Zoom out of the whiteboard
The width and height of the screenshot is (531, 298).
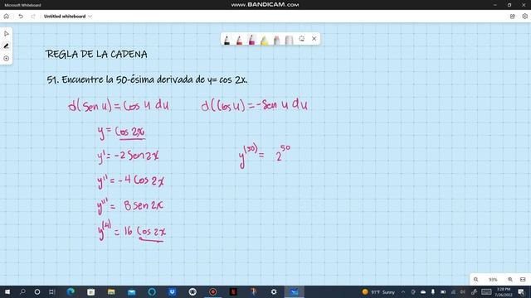point(475,280)
